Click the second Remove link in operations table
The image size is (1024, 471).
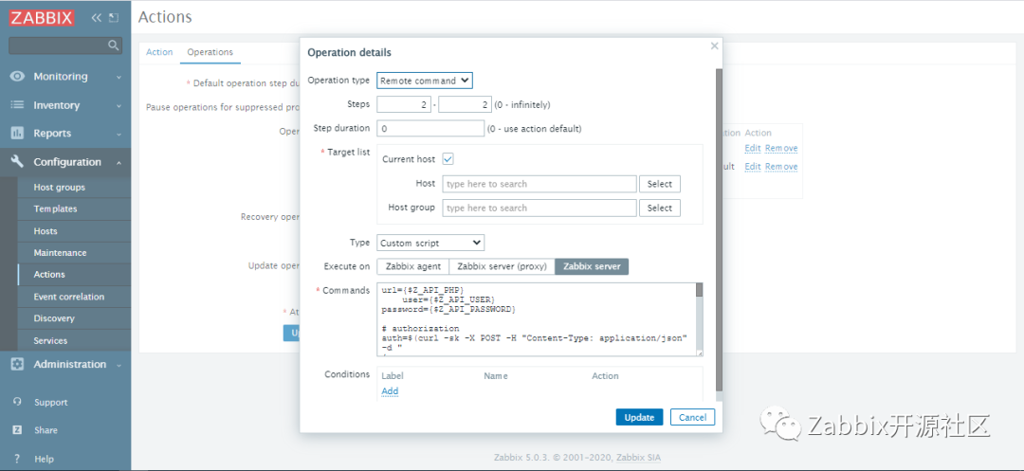(x=781, y=167)
